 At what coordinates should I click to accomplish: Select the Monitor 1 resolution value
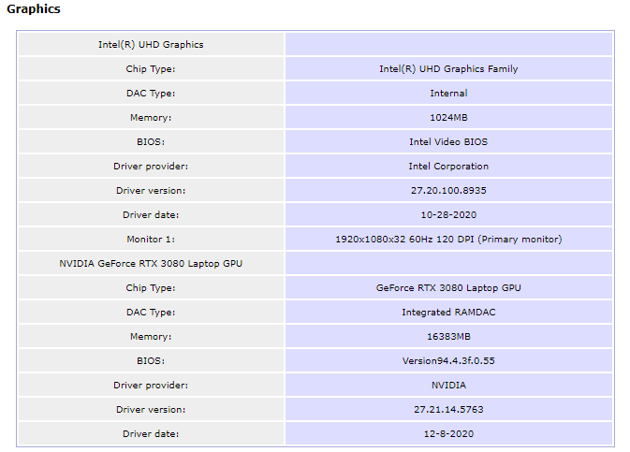pos(448,240)
